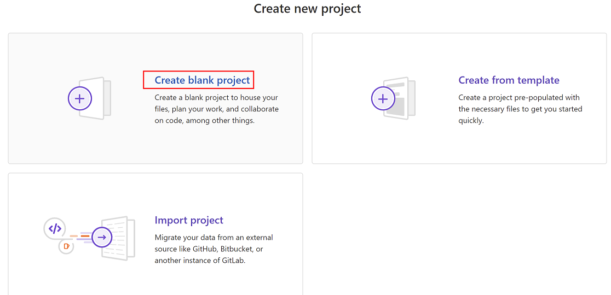Click the blank project description paragraph
This screenshot has height=295, width=611.
point(216,109)
